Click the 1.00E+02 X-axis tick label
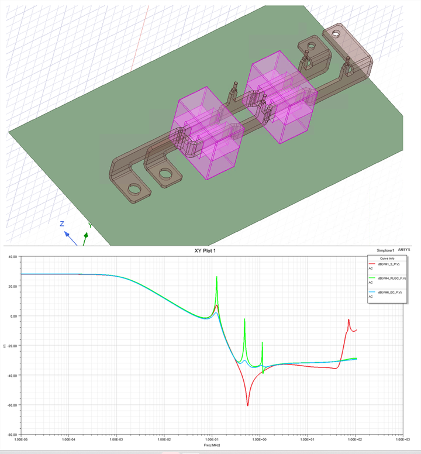 pos(355,439)
